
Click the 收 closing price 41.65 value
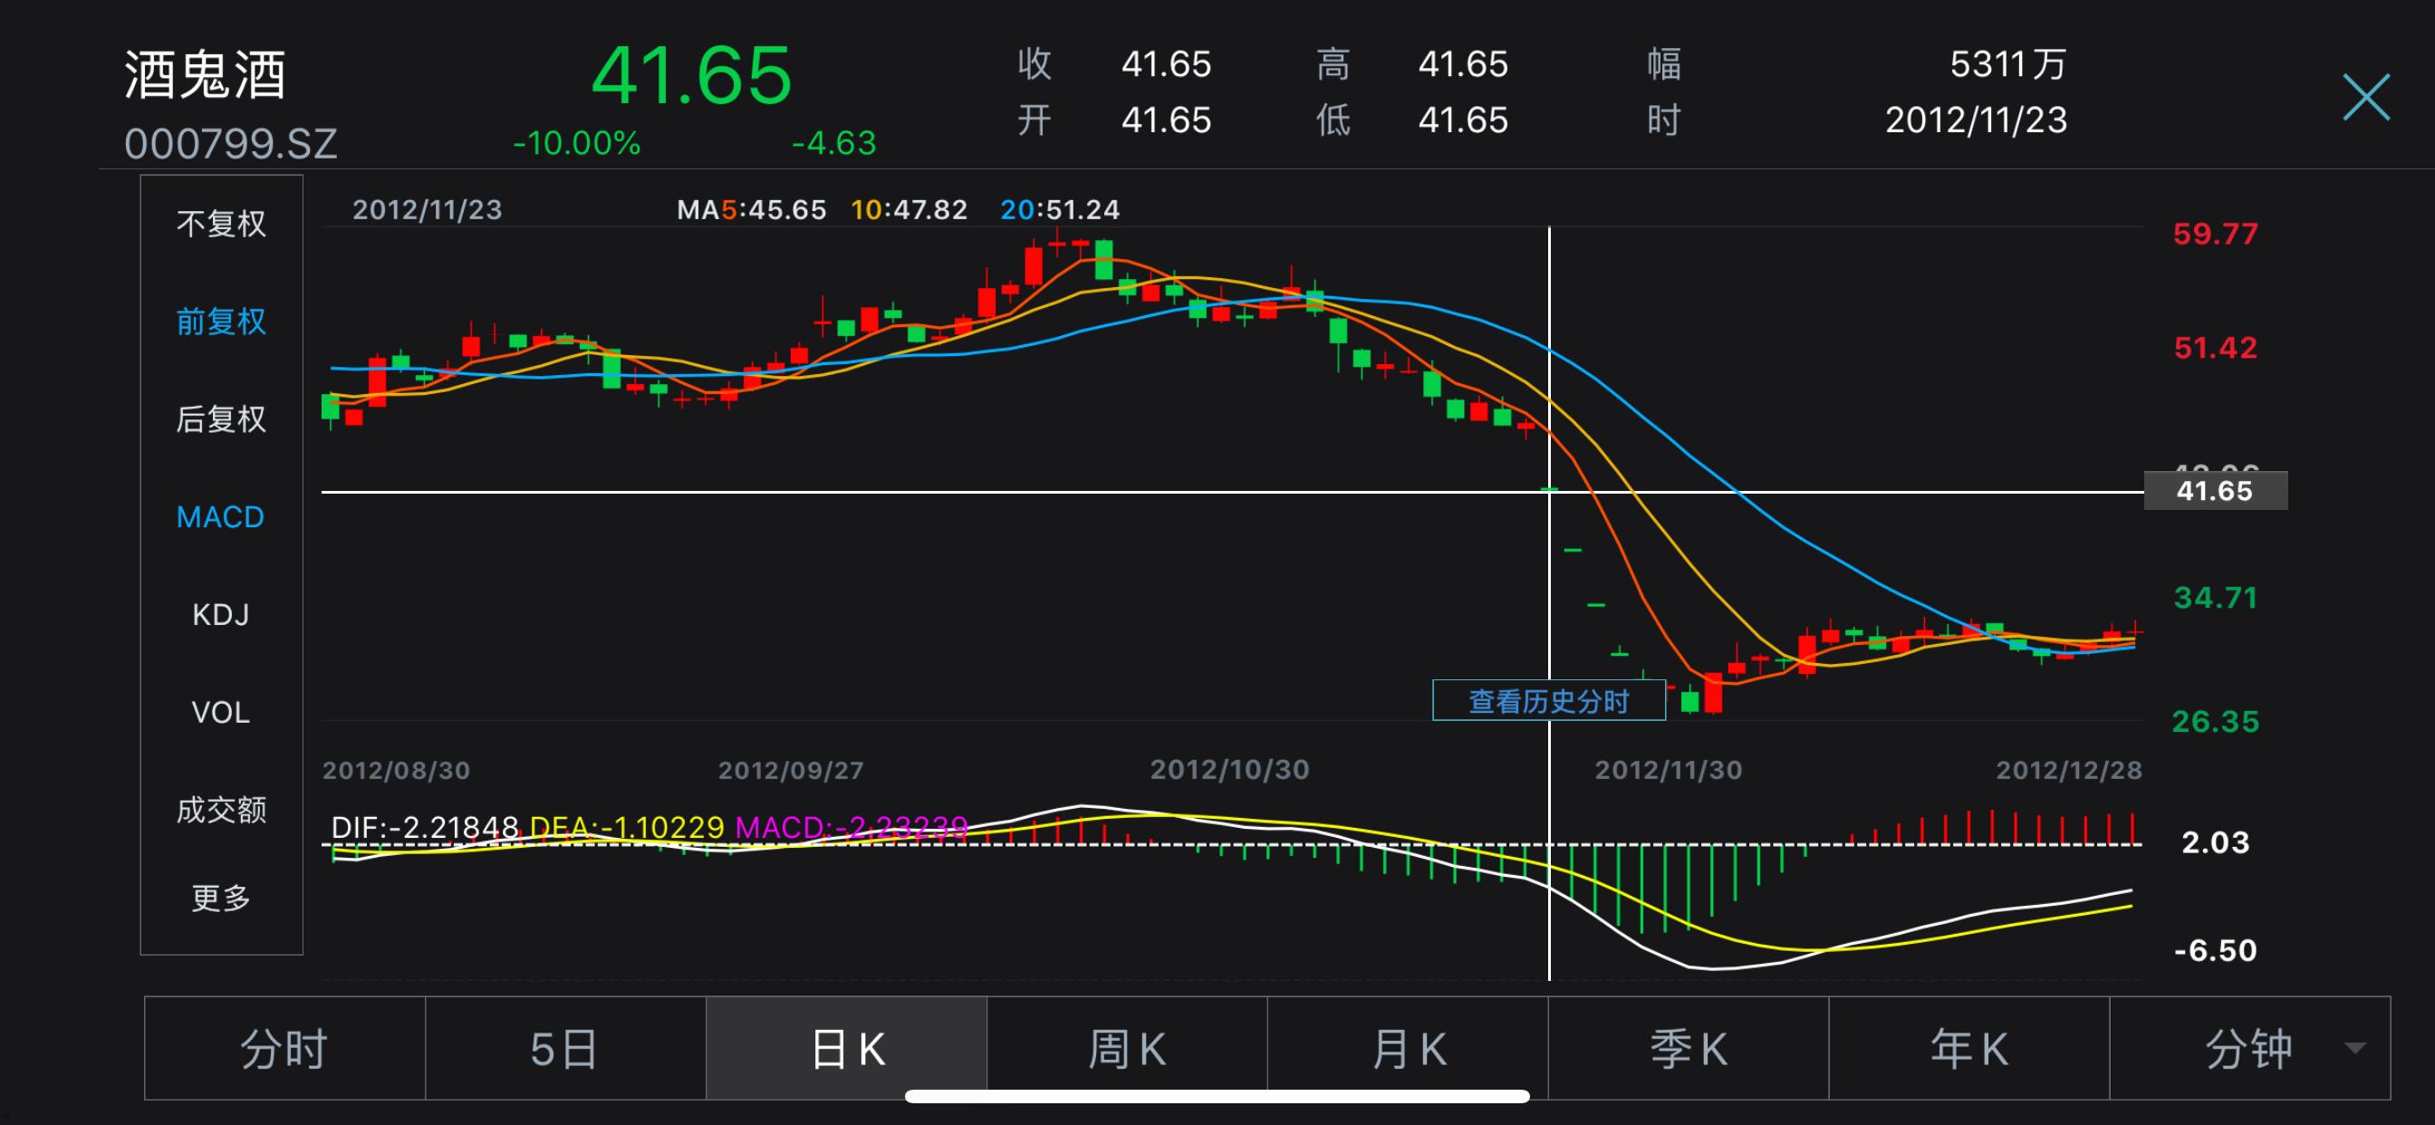pyautogui.click(x=1166, y=64)
